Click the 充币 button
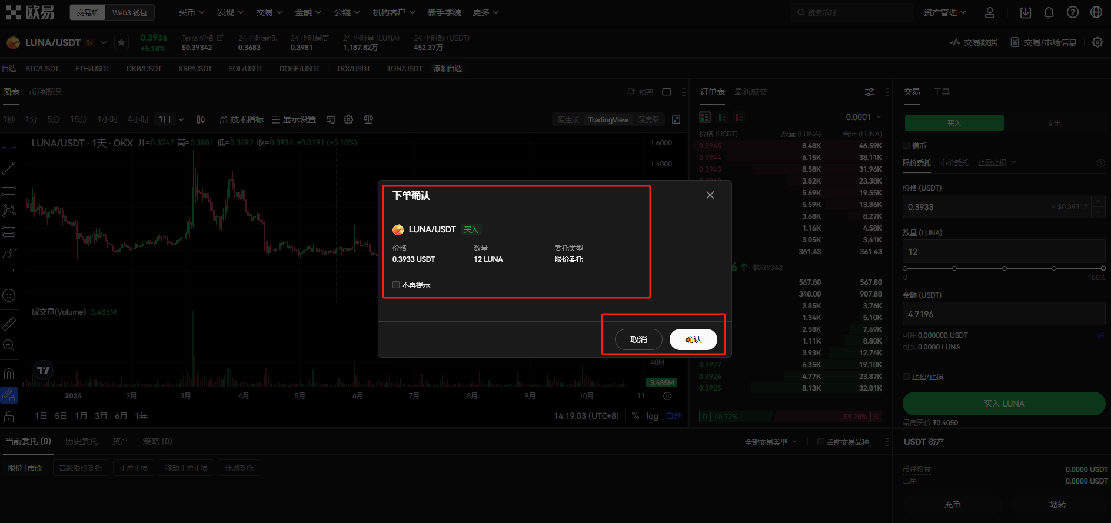Screen dimensions: 1111x523 [953, 504]
